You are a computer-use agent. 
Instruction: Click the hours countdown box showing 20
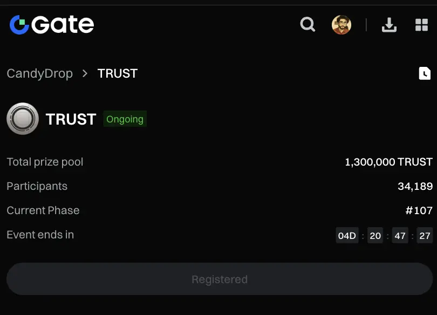pos(375,236)
